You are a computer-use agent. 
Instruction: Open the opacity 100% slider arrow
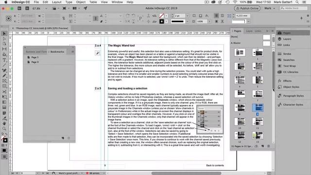209,21
